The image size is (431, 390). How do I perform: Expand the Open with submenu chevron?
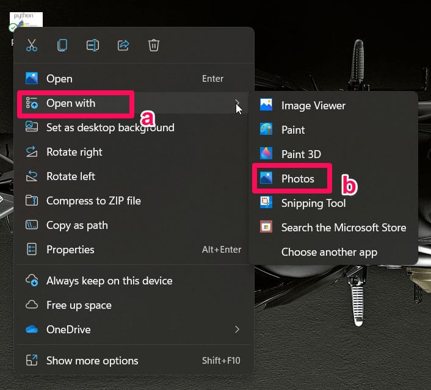[x=237, y=103]
